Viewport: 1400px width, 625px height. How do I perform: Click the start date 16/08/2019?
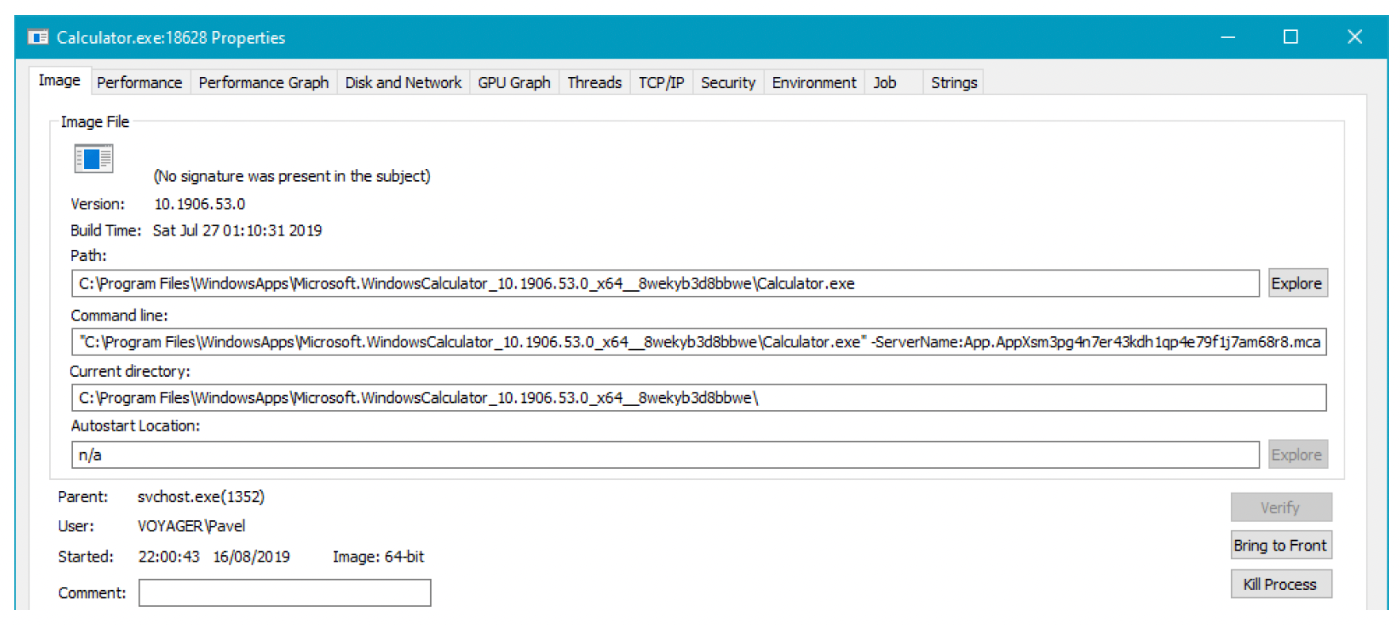pos(252,557)
